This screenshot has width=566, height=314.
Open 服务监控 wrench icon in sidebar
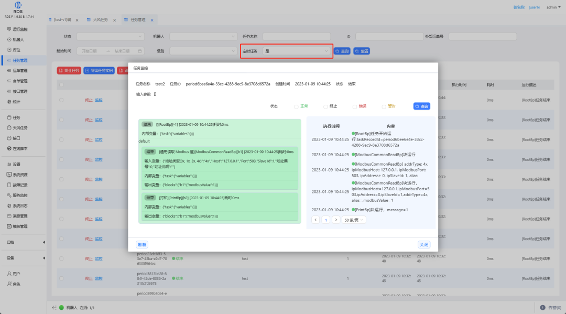point(9,195)
